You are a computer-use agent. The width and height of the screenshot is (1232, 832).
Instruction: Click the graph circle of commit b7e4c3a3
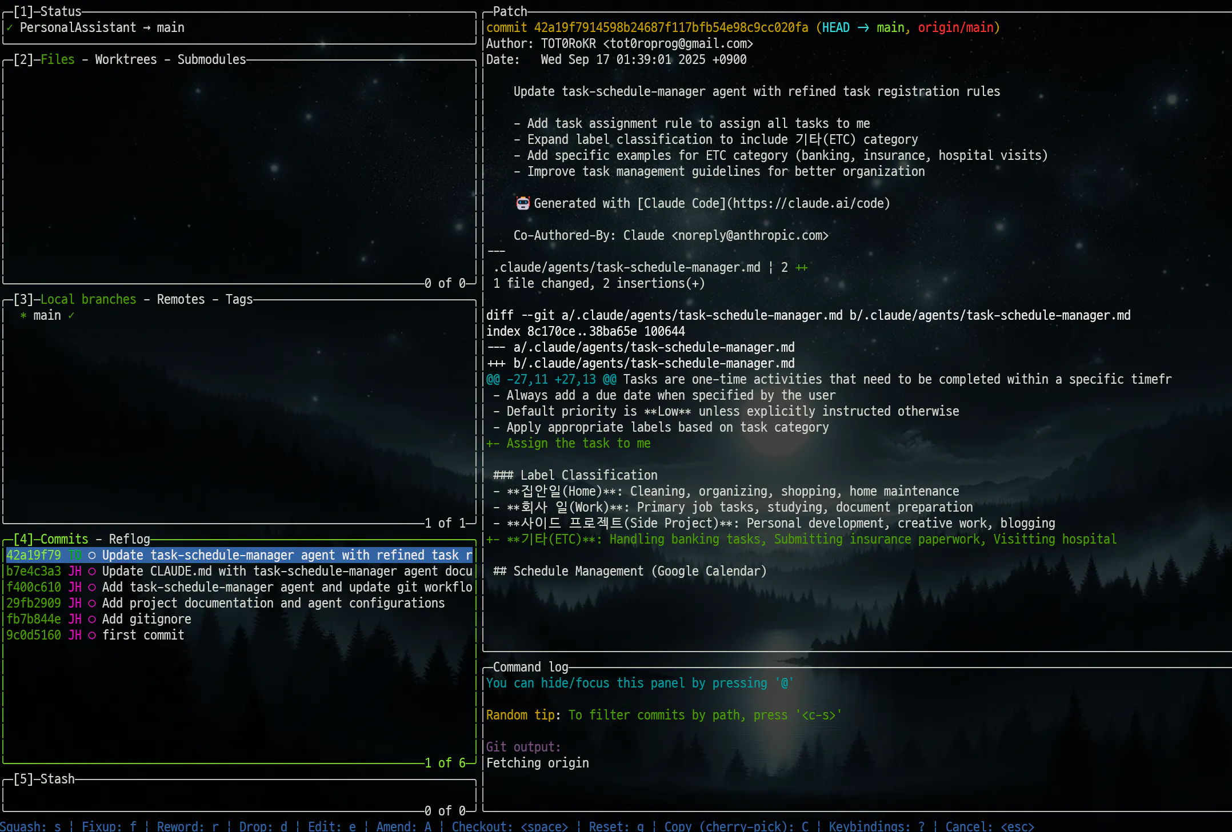(x=91, y=571)
